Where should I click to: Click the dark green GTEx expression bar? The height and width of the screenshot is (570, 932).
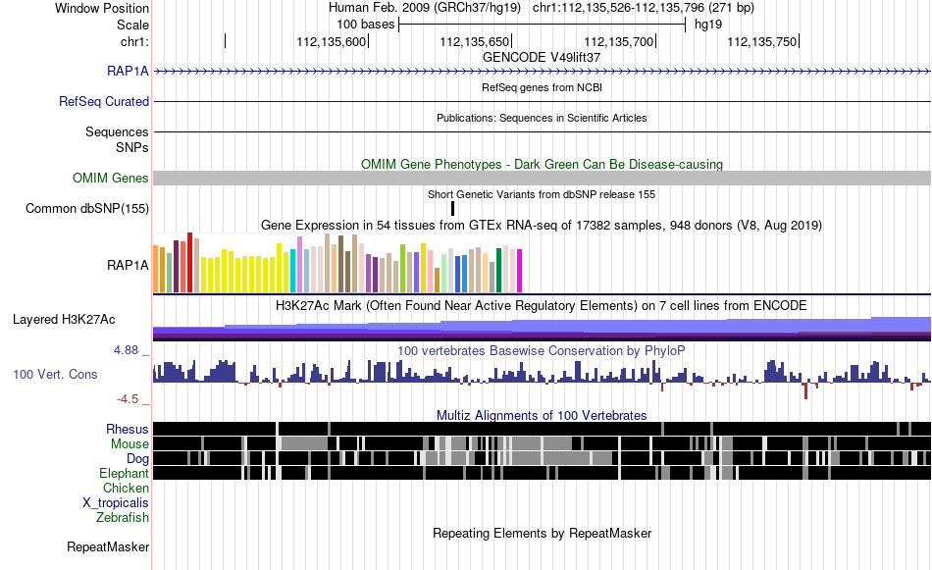tap(499, 271)
